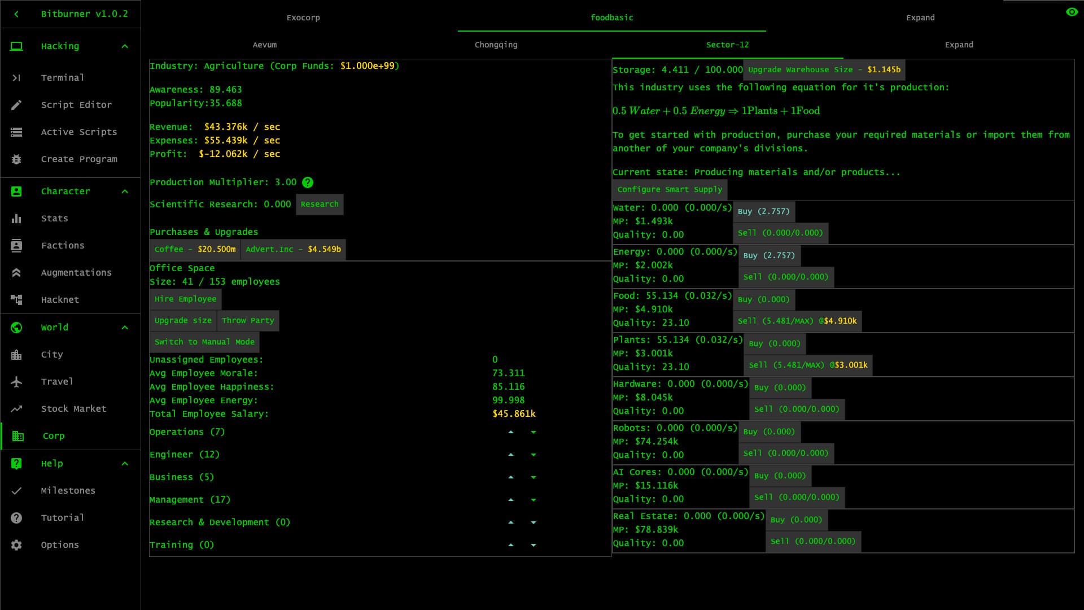
Task: Collapse the Help sidebar section
Action: 125,463
